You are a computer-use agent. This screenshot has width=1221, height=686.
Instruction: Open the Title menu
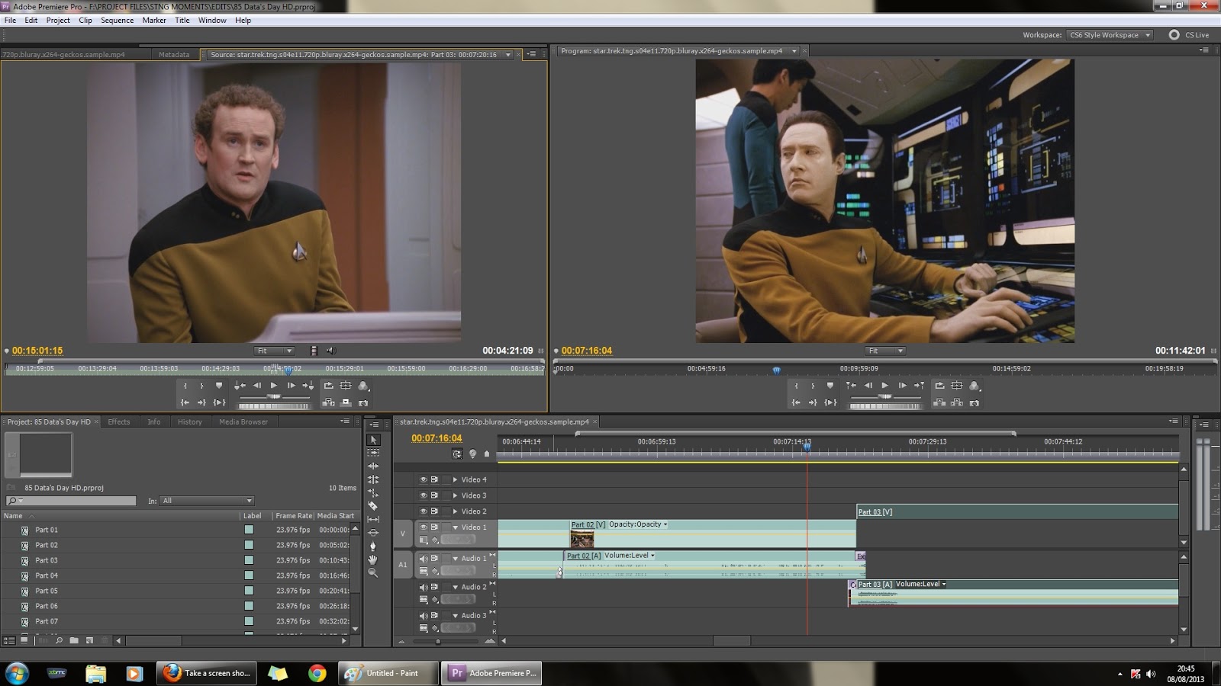[182, 21]
